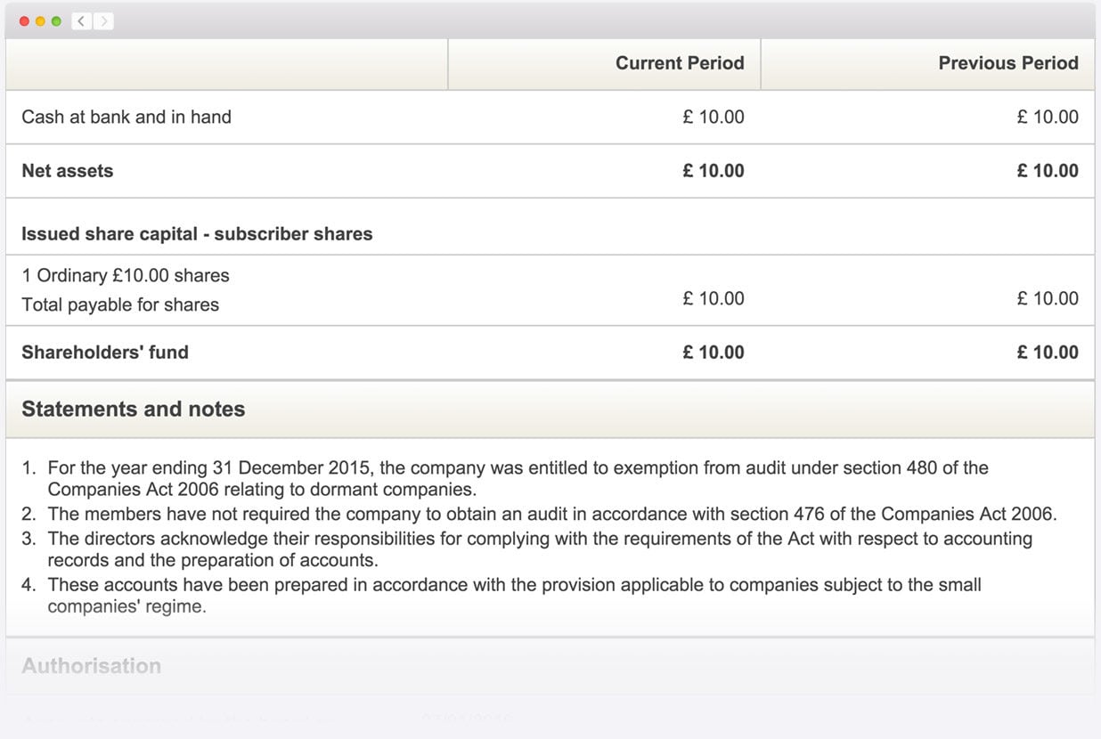
Task: Click the Issued share capital subscriber shares heading
Action: pos(196,233)
